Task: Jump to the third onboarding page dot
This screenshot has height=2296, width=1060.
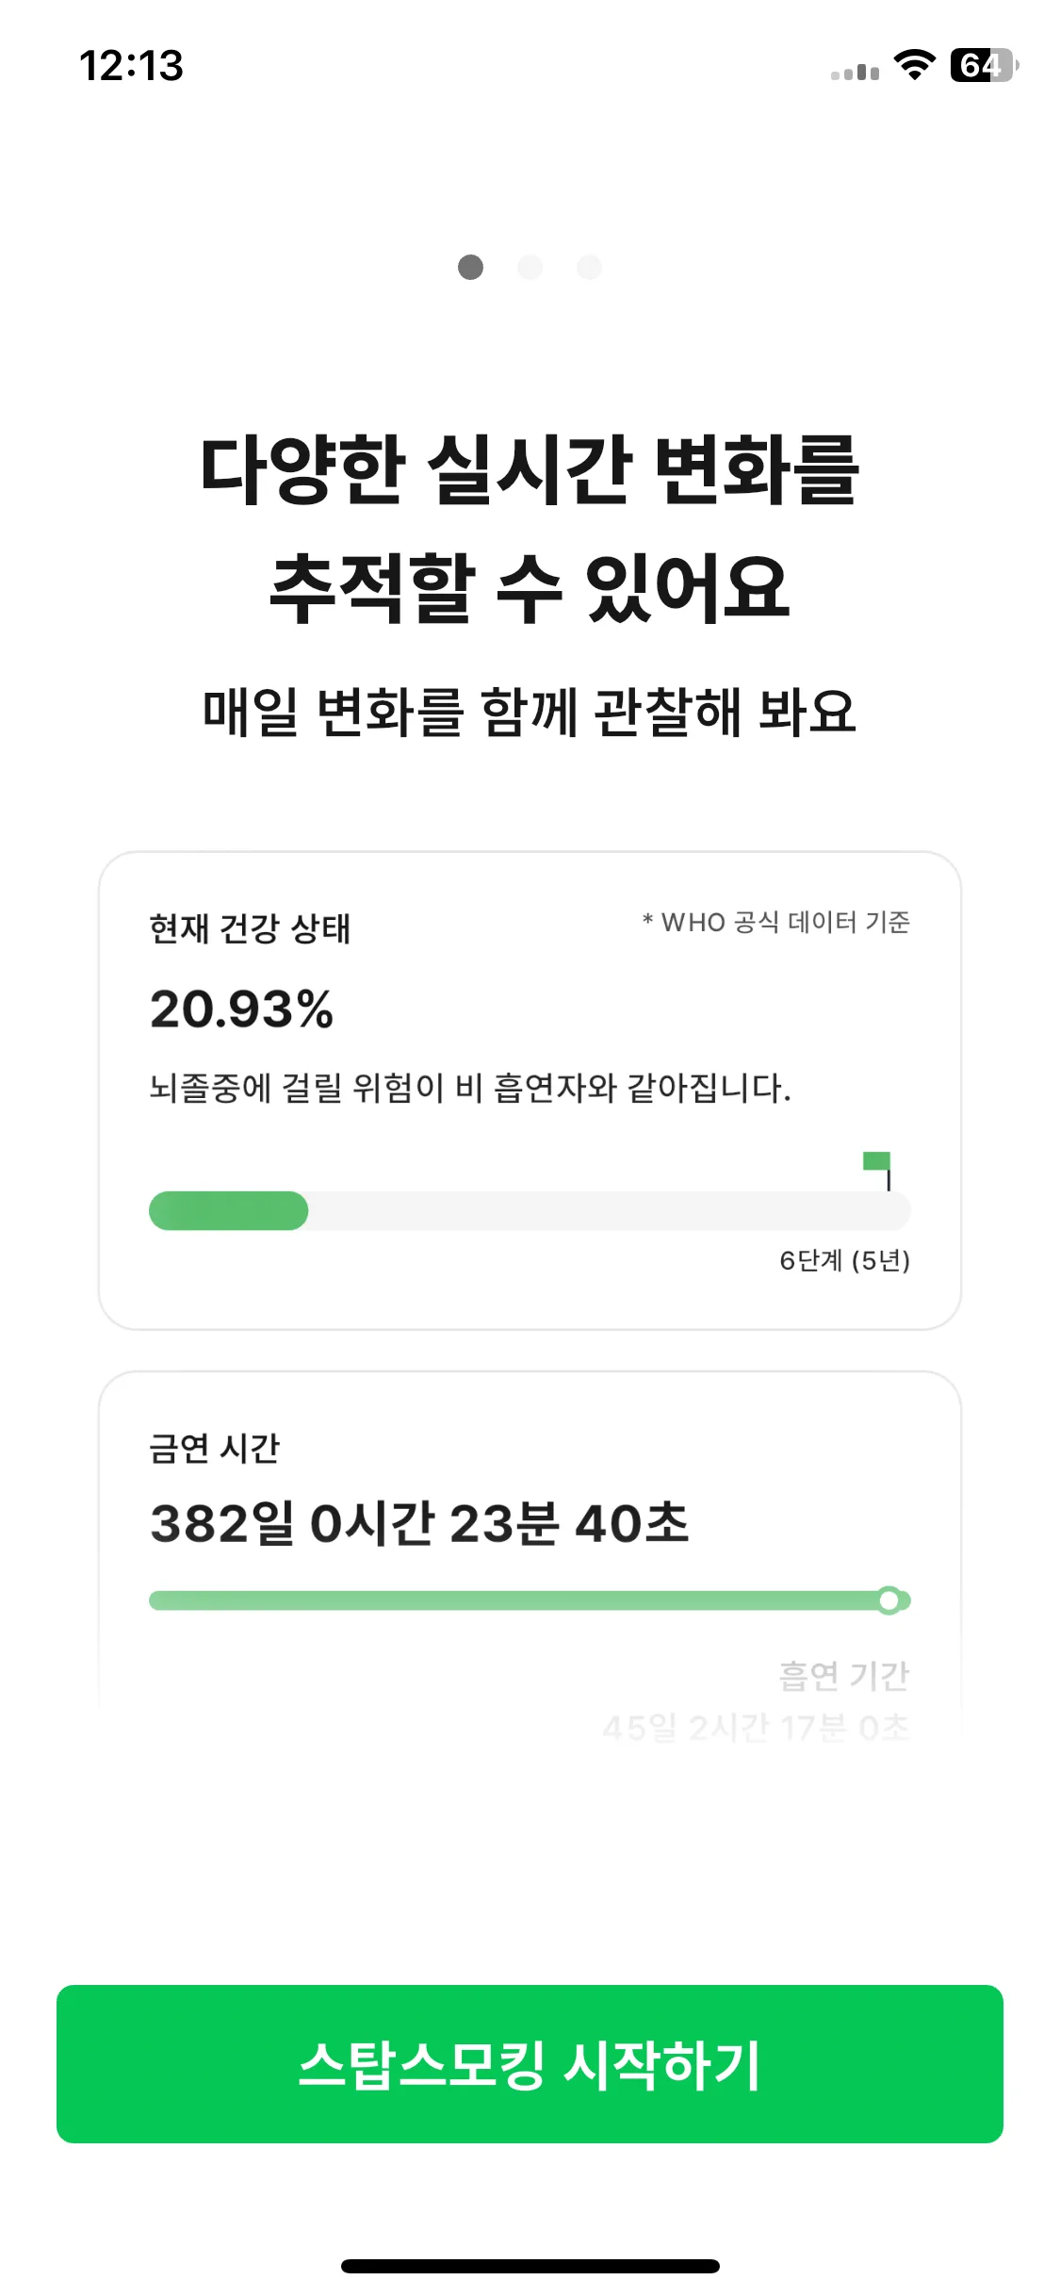Action: point(590,268)
